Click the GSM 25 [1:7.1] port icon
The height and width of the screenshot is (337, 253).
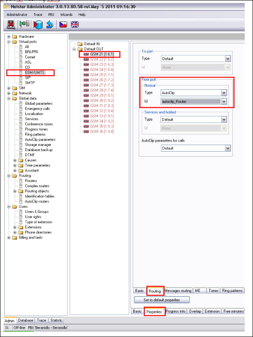(x=86, y=75)
